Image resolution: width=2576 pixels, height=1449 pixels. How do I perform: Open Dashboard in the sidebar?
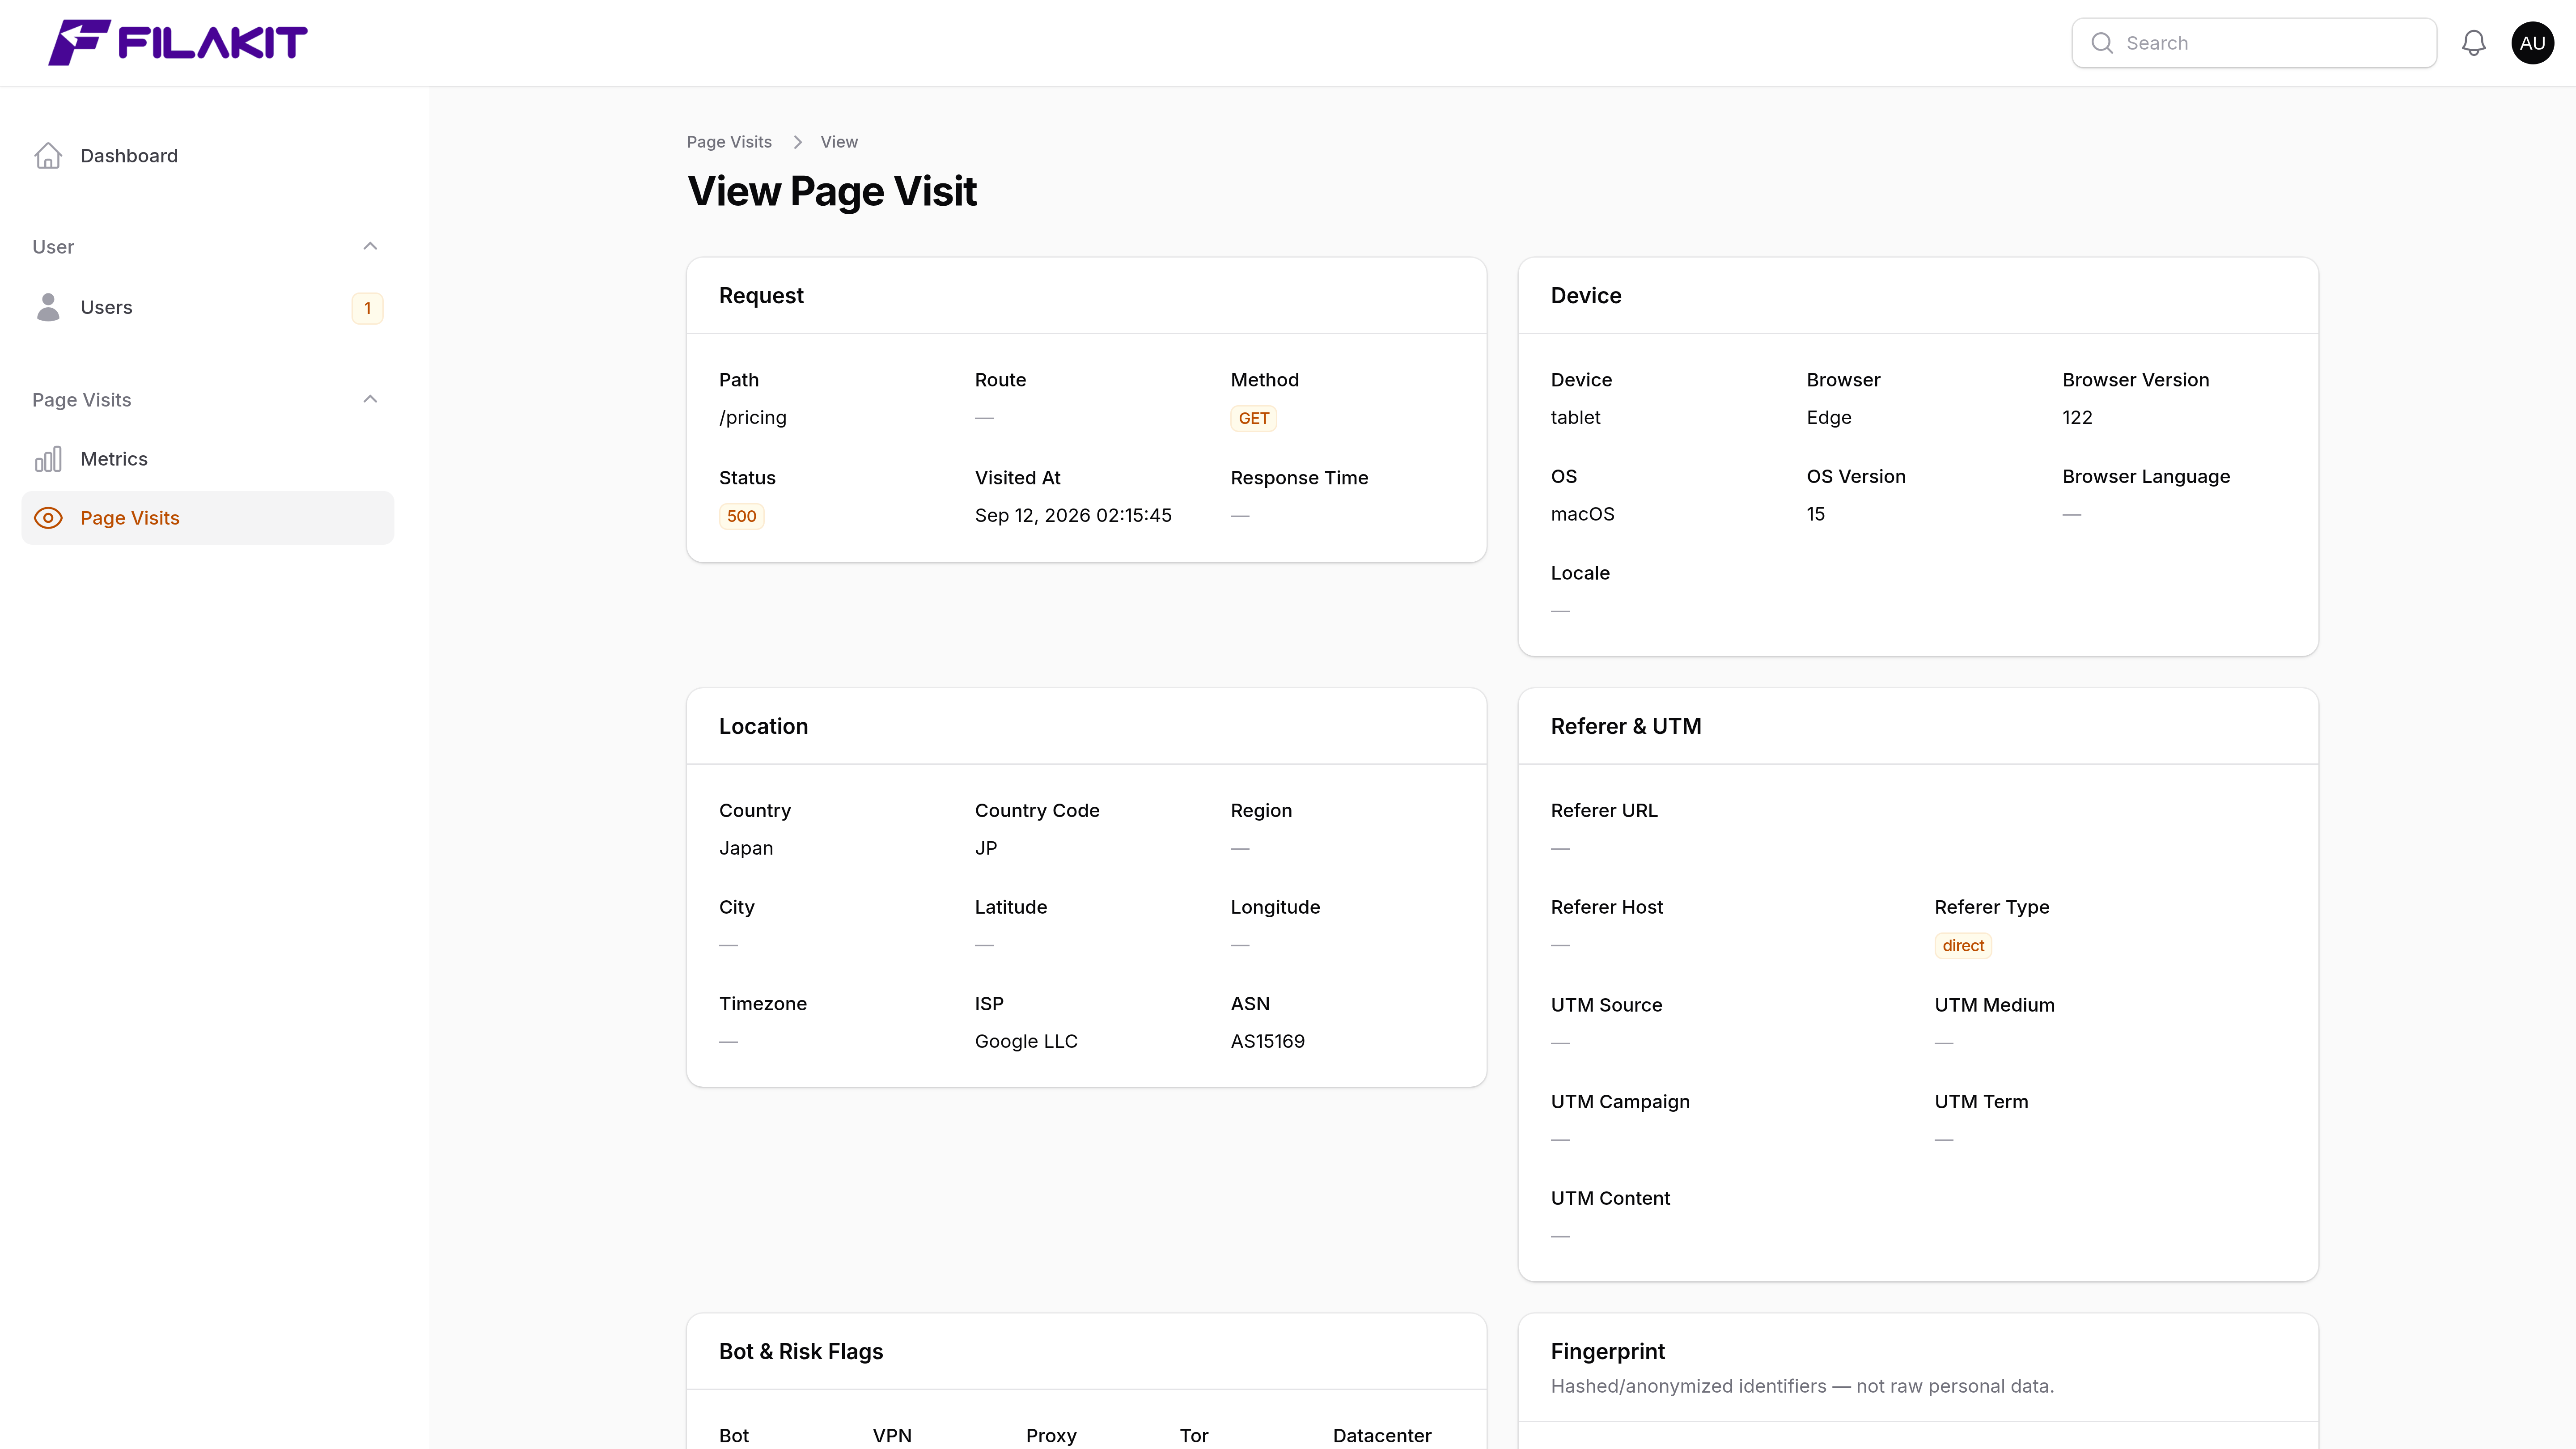click(x=208, y=156)
